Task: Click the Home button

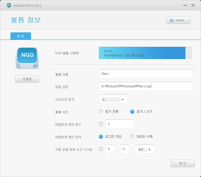Action: tap(178, 20)
